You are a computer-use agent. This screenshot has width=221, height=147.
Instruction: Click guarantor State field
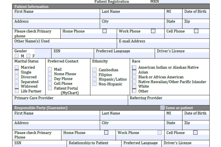tap(173, 127)
